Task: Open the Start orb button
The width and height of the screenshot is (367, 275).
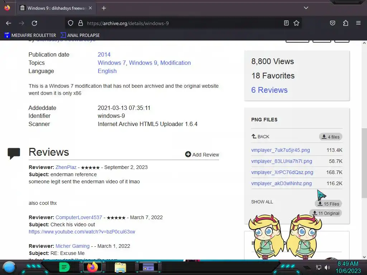Action: tap(9, 267)
